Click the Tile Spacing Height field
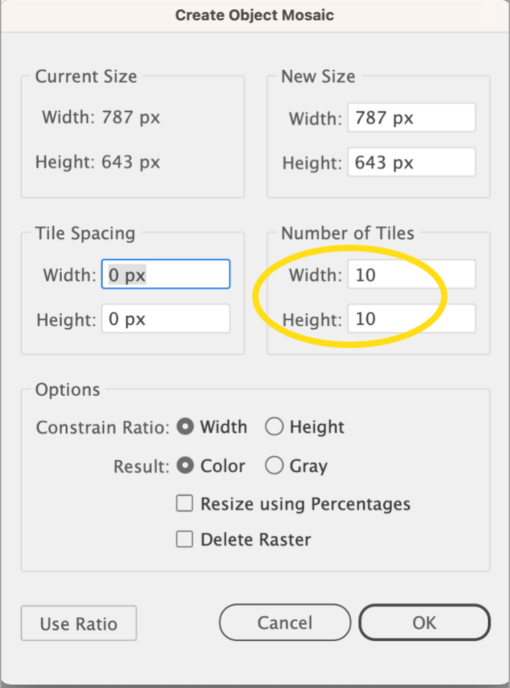The height and width of the screenshot is (688, 510). [x=165, y=318]
